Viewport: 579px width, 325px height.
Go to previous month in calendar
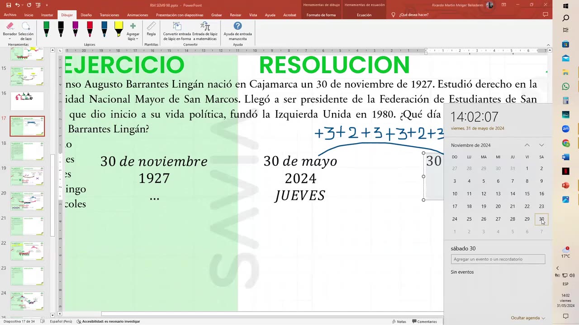pyautogui.click(x=527, y=145)
